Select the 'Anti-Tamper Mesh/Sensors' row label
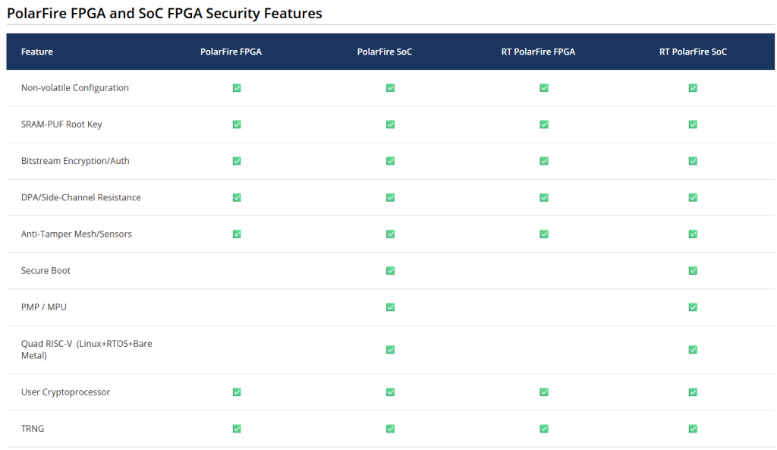Viewport: 777px width, 450px height. [77, 234]
